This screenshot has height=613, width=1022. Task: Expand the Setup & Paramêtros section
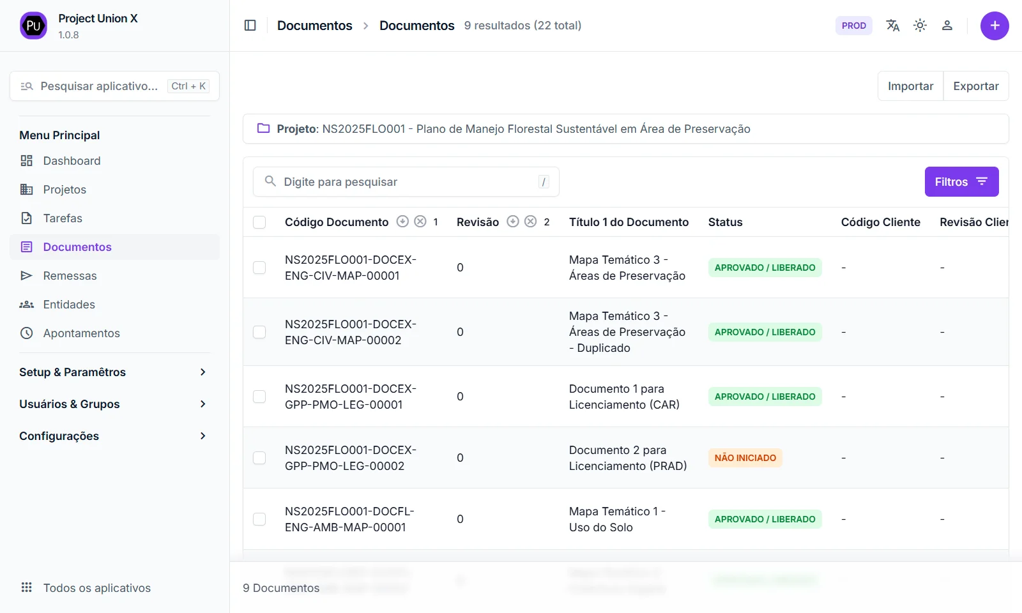tap(114, 372)
